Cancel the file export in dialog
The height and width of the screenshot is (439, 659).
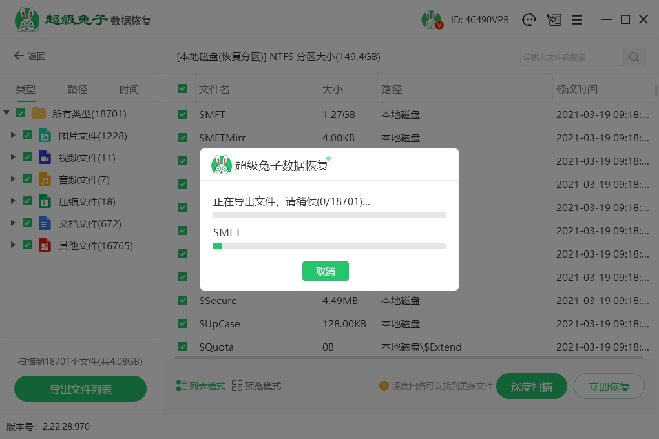point(326,271)
